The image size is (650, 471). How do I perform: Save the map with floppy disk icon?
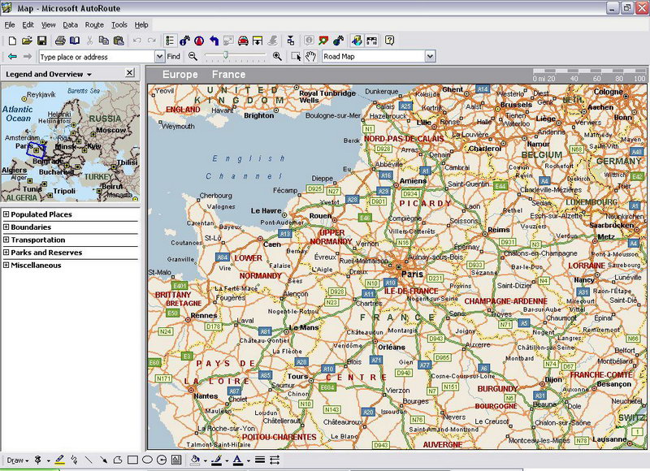tap(41, 41)
